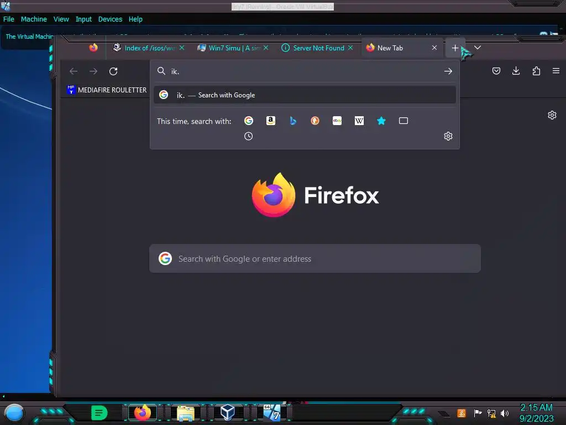Close the Server Not Found tab

[350, 48]
